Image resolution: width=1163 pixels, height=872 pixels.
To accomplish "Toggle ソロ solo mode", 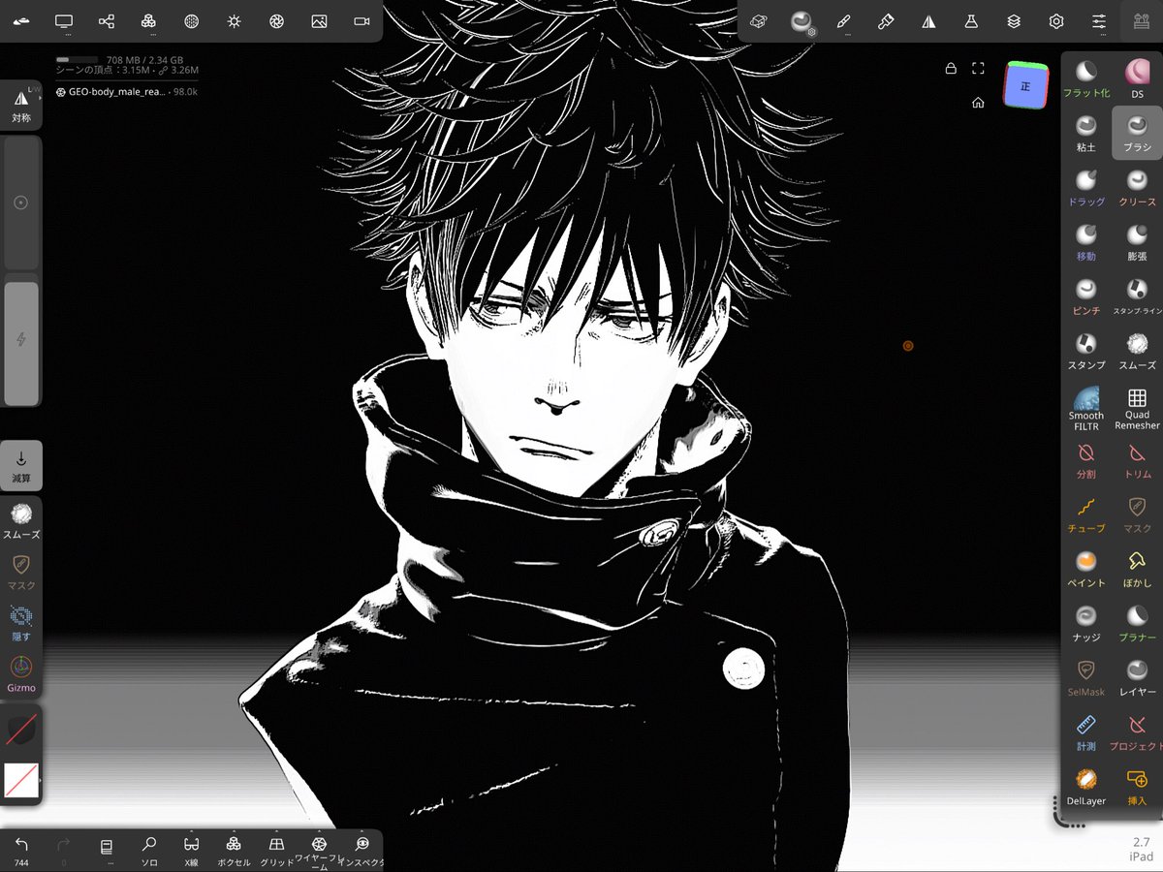I will point(149,851).
